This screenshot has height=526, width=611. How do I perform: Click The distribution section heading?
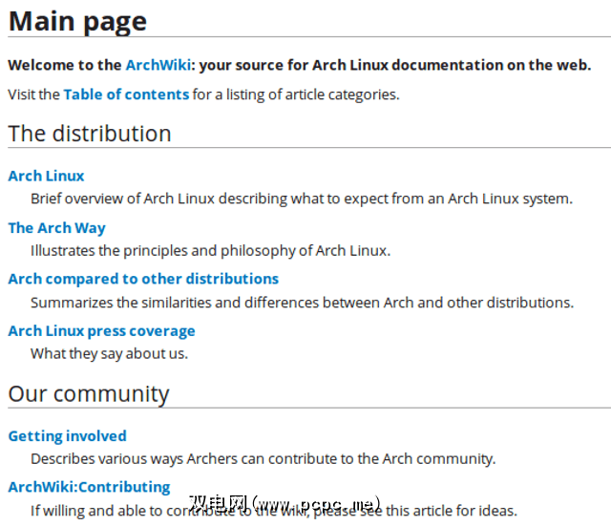90,134
